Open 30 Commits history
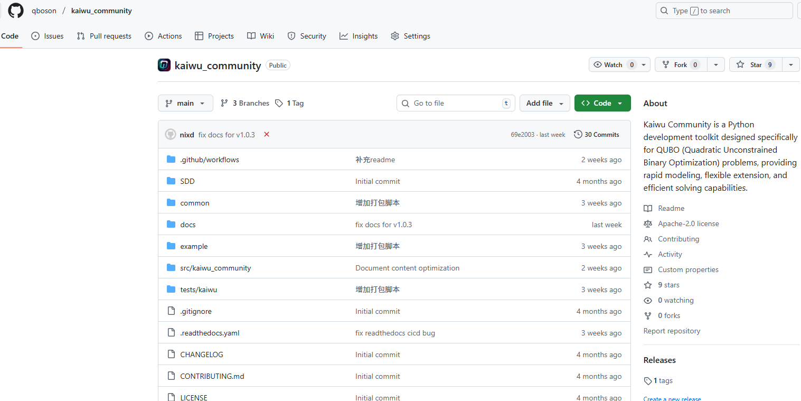801x401 pixels. [597, 134]
